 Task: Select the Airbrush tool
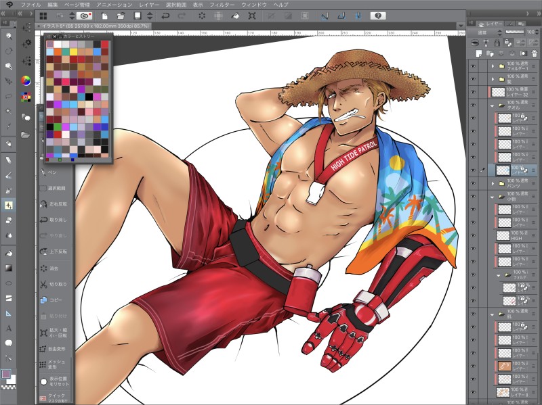click(x=9, y=190)
